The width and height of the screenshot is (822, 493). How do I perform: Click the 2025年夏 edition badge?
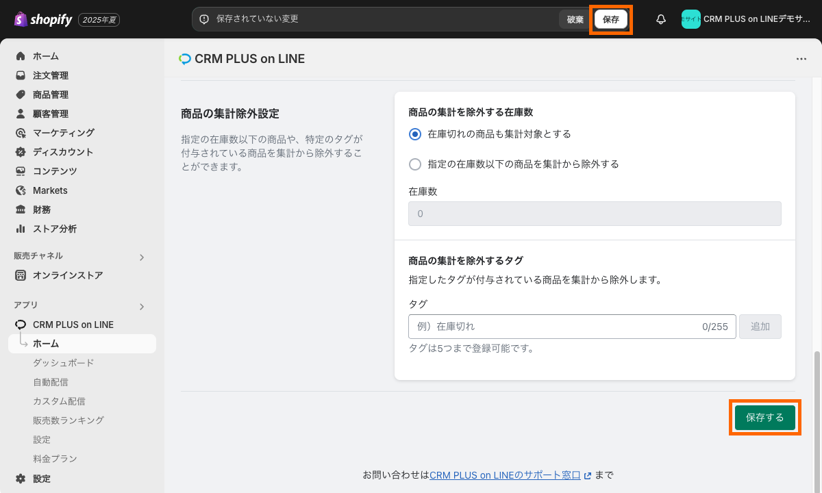(99, 20)
